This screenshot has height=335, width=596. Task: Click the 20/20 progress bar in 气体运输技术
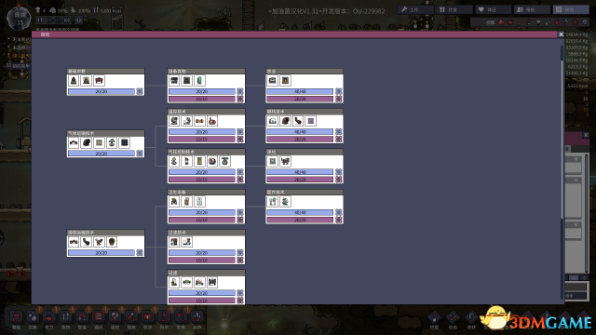point(102,154)
